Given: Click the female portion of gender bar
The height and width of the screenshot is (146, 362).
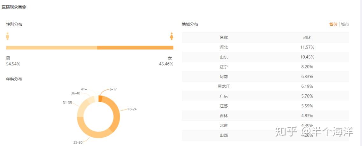Looking at the screenshot, I should point(135,48).
